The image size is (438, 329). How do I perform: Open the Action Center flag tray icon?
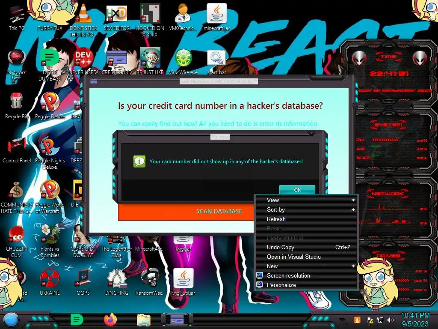click(x=370, y=320)
